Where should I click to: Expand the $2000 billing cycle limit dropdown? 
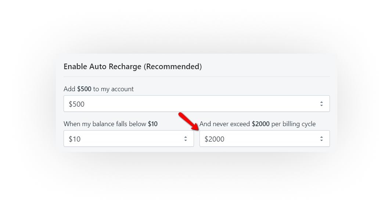point(264,139)
